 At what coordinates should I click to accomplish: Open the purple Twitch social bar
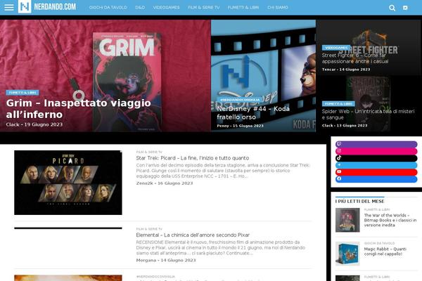click(x=376, y=144)
